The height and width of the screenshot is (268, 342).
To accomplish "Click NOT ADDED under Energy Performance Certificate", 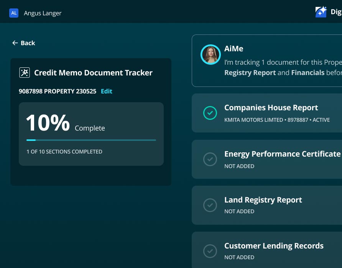I will (239, 166).
